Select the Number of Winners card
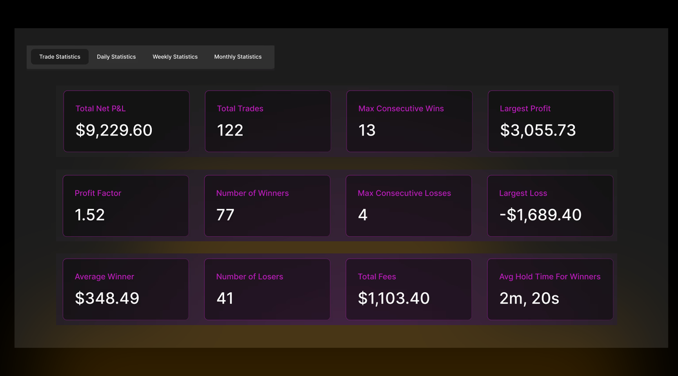 tap(267, 206)
